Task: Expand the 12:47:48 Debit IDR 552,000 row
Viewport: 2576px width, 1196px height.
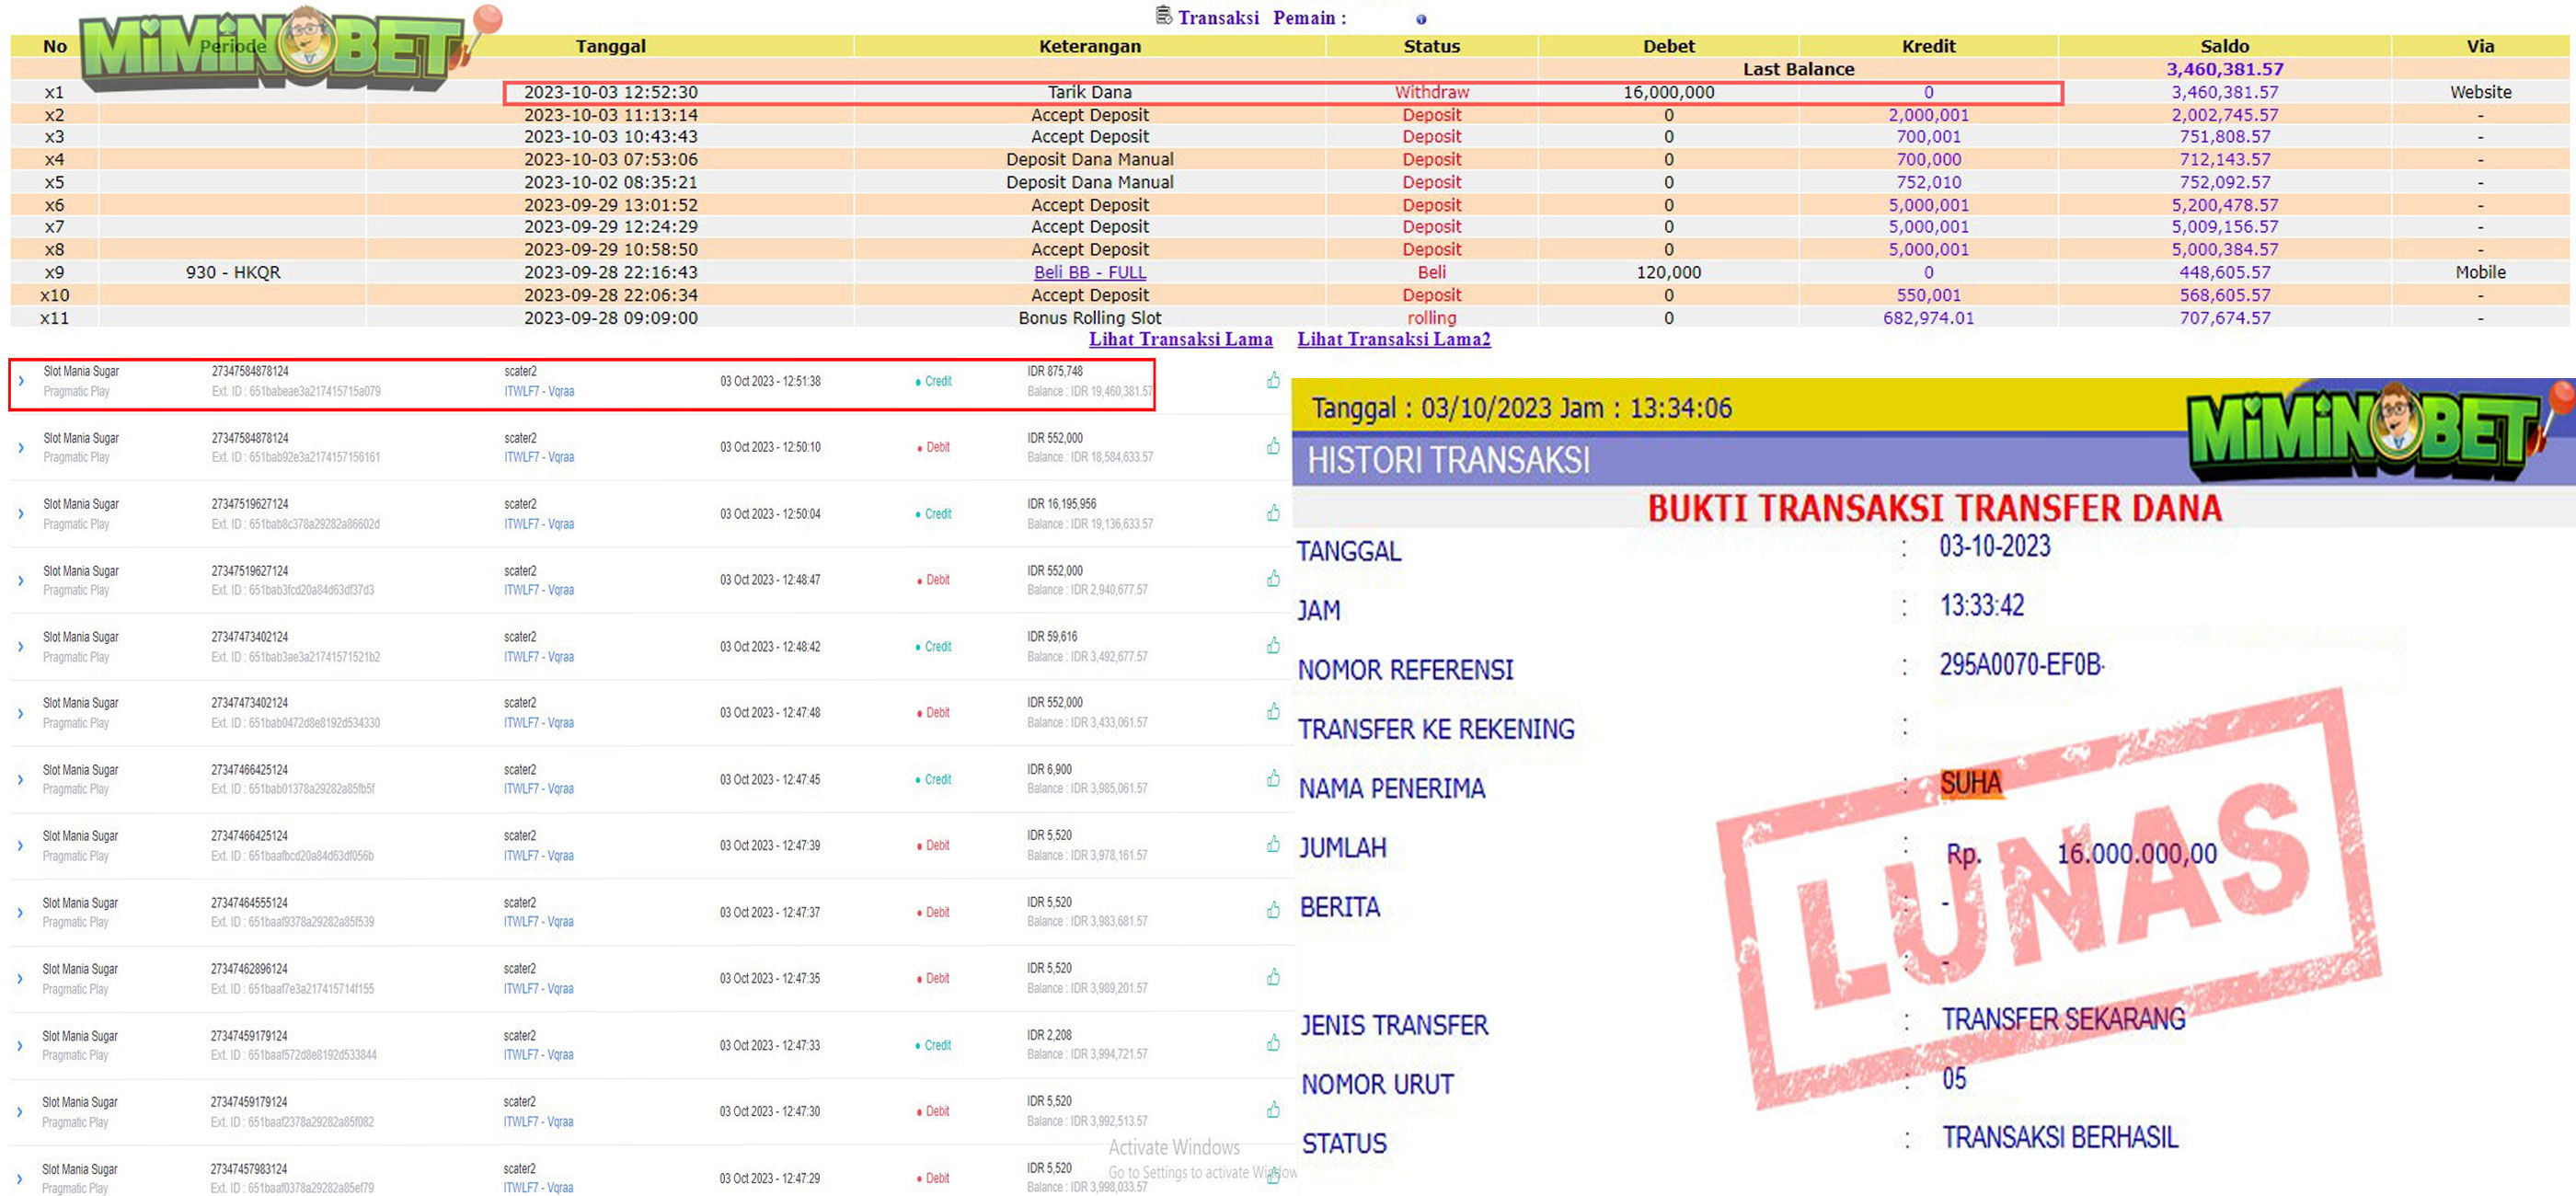Action: 21,713
